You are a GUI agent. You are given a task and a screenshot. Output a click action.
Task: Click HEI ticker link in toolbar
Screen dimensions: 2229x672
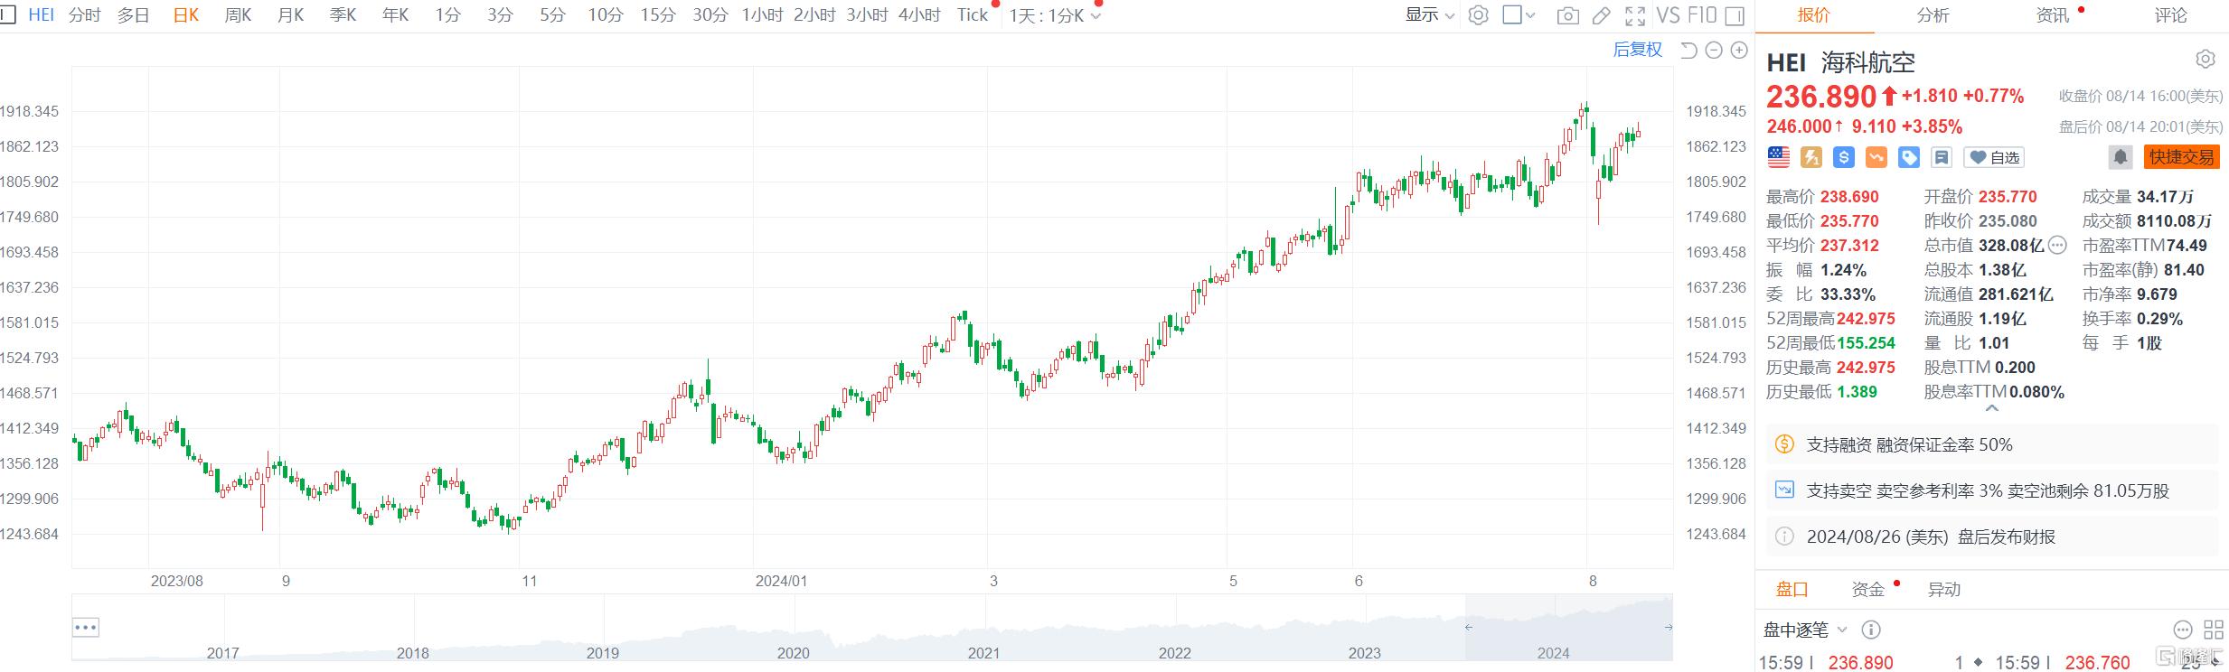[x=42, y=15]
